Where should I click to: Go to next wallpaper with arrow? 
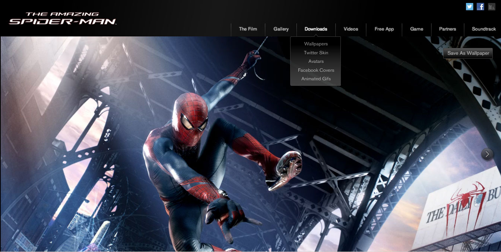point(487,154)
